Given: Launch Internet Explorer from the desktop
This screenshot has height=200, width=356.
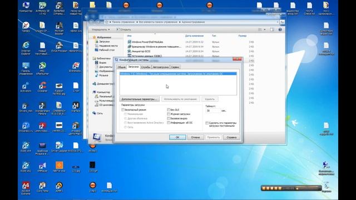Looking at the screenshot, I should coord(26,48).
